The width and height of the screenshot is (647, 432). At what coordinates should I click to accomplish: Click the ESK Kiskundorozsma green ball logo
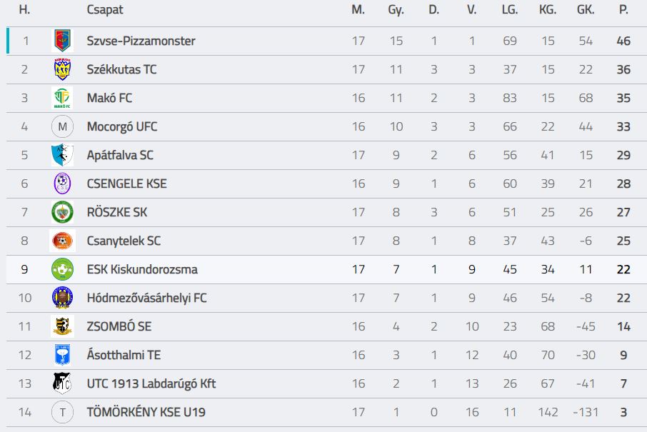click(x=62, y=269)
